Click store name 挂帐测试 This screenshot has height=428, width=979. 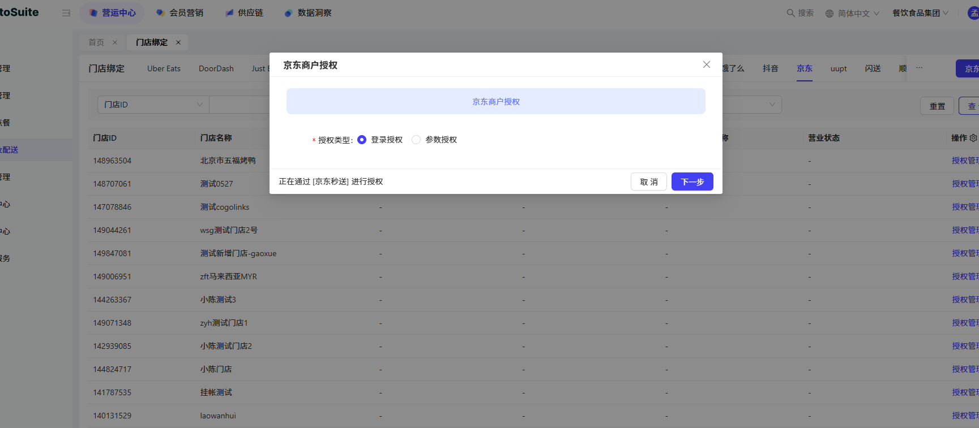216,392
